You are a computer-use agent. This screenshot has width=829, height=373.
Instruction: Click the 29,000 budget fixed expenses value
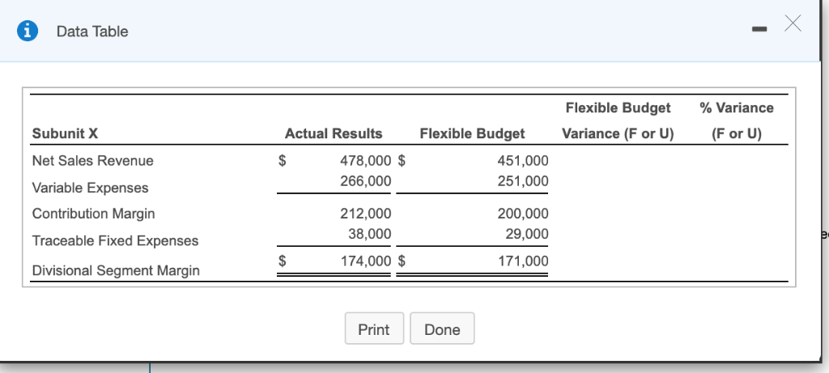tap(526, 234)
